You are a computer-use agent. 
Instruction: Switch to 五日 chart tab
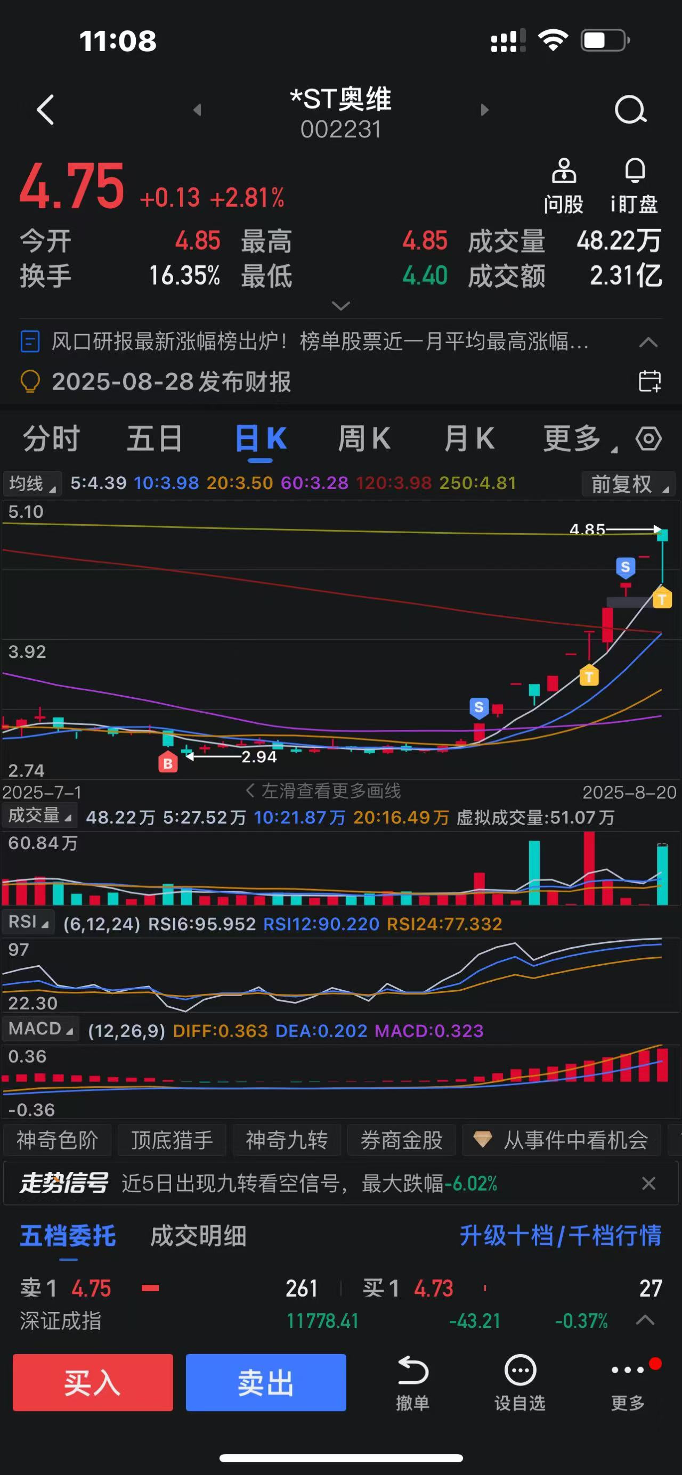click(155, 439)
